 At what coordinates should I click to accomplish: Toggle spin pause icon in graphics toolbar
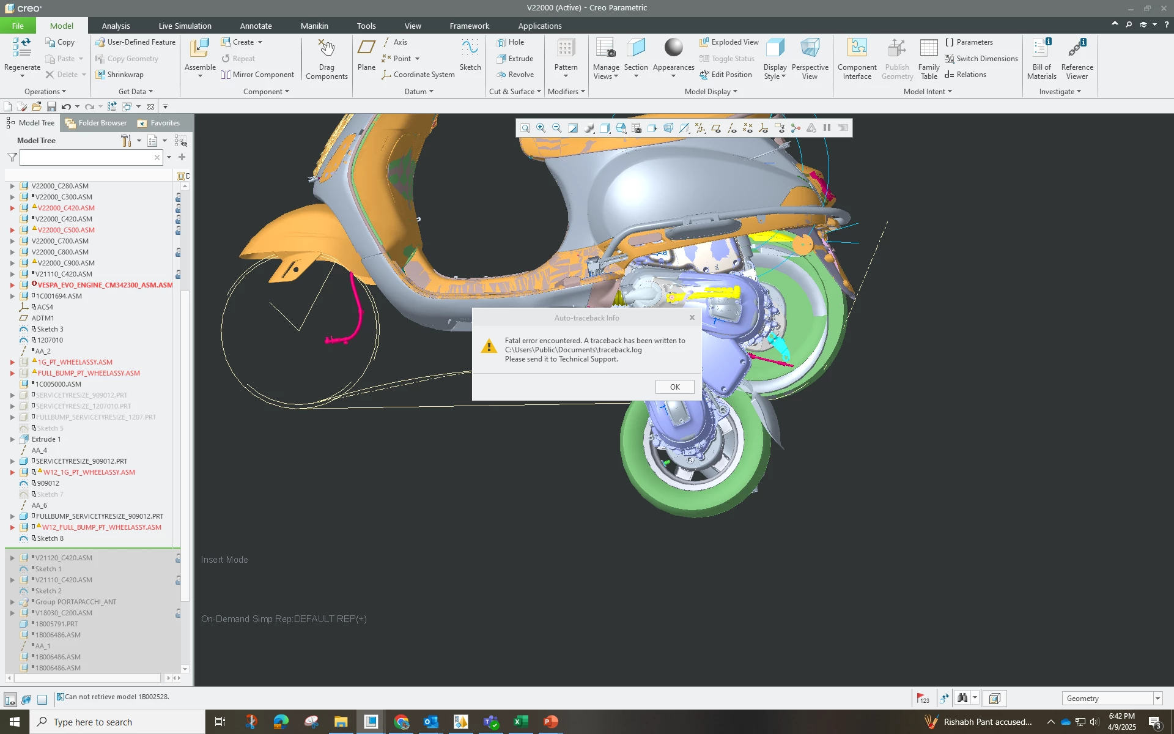827,128
